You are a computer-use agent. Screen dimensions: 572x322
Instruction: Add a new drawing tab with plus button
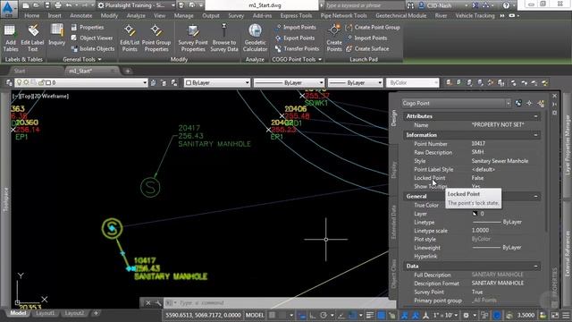click(128, 71)
